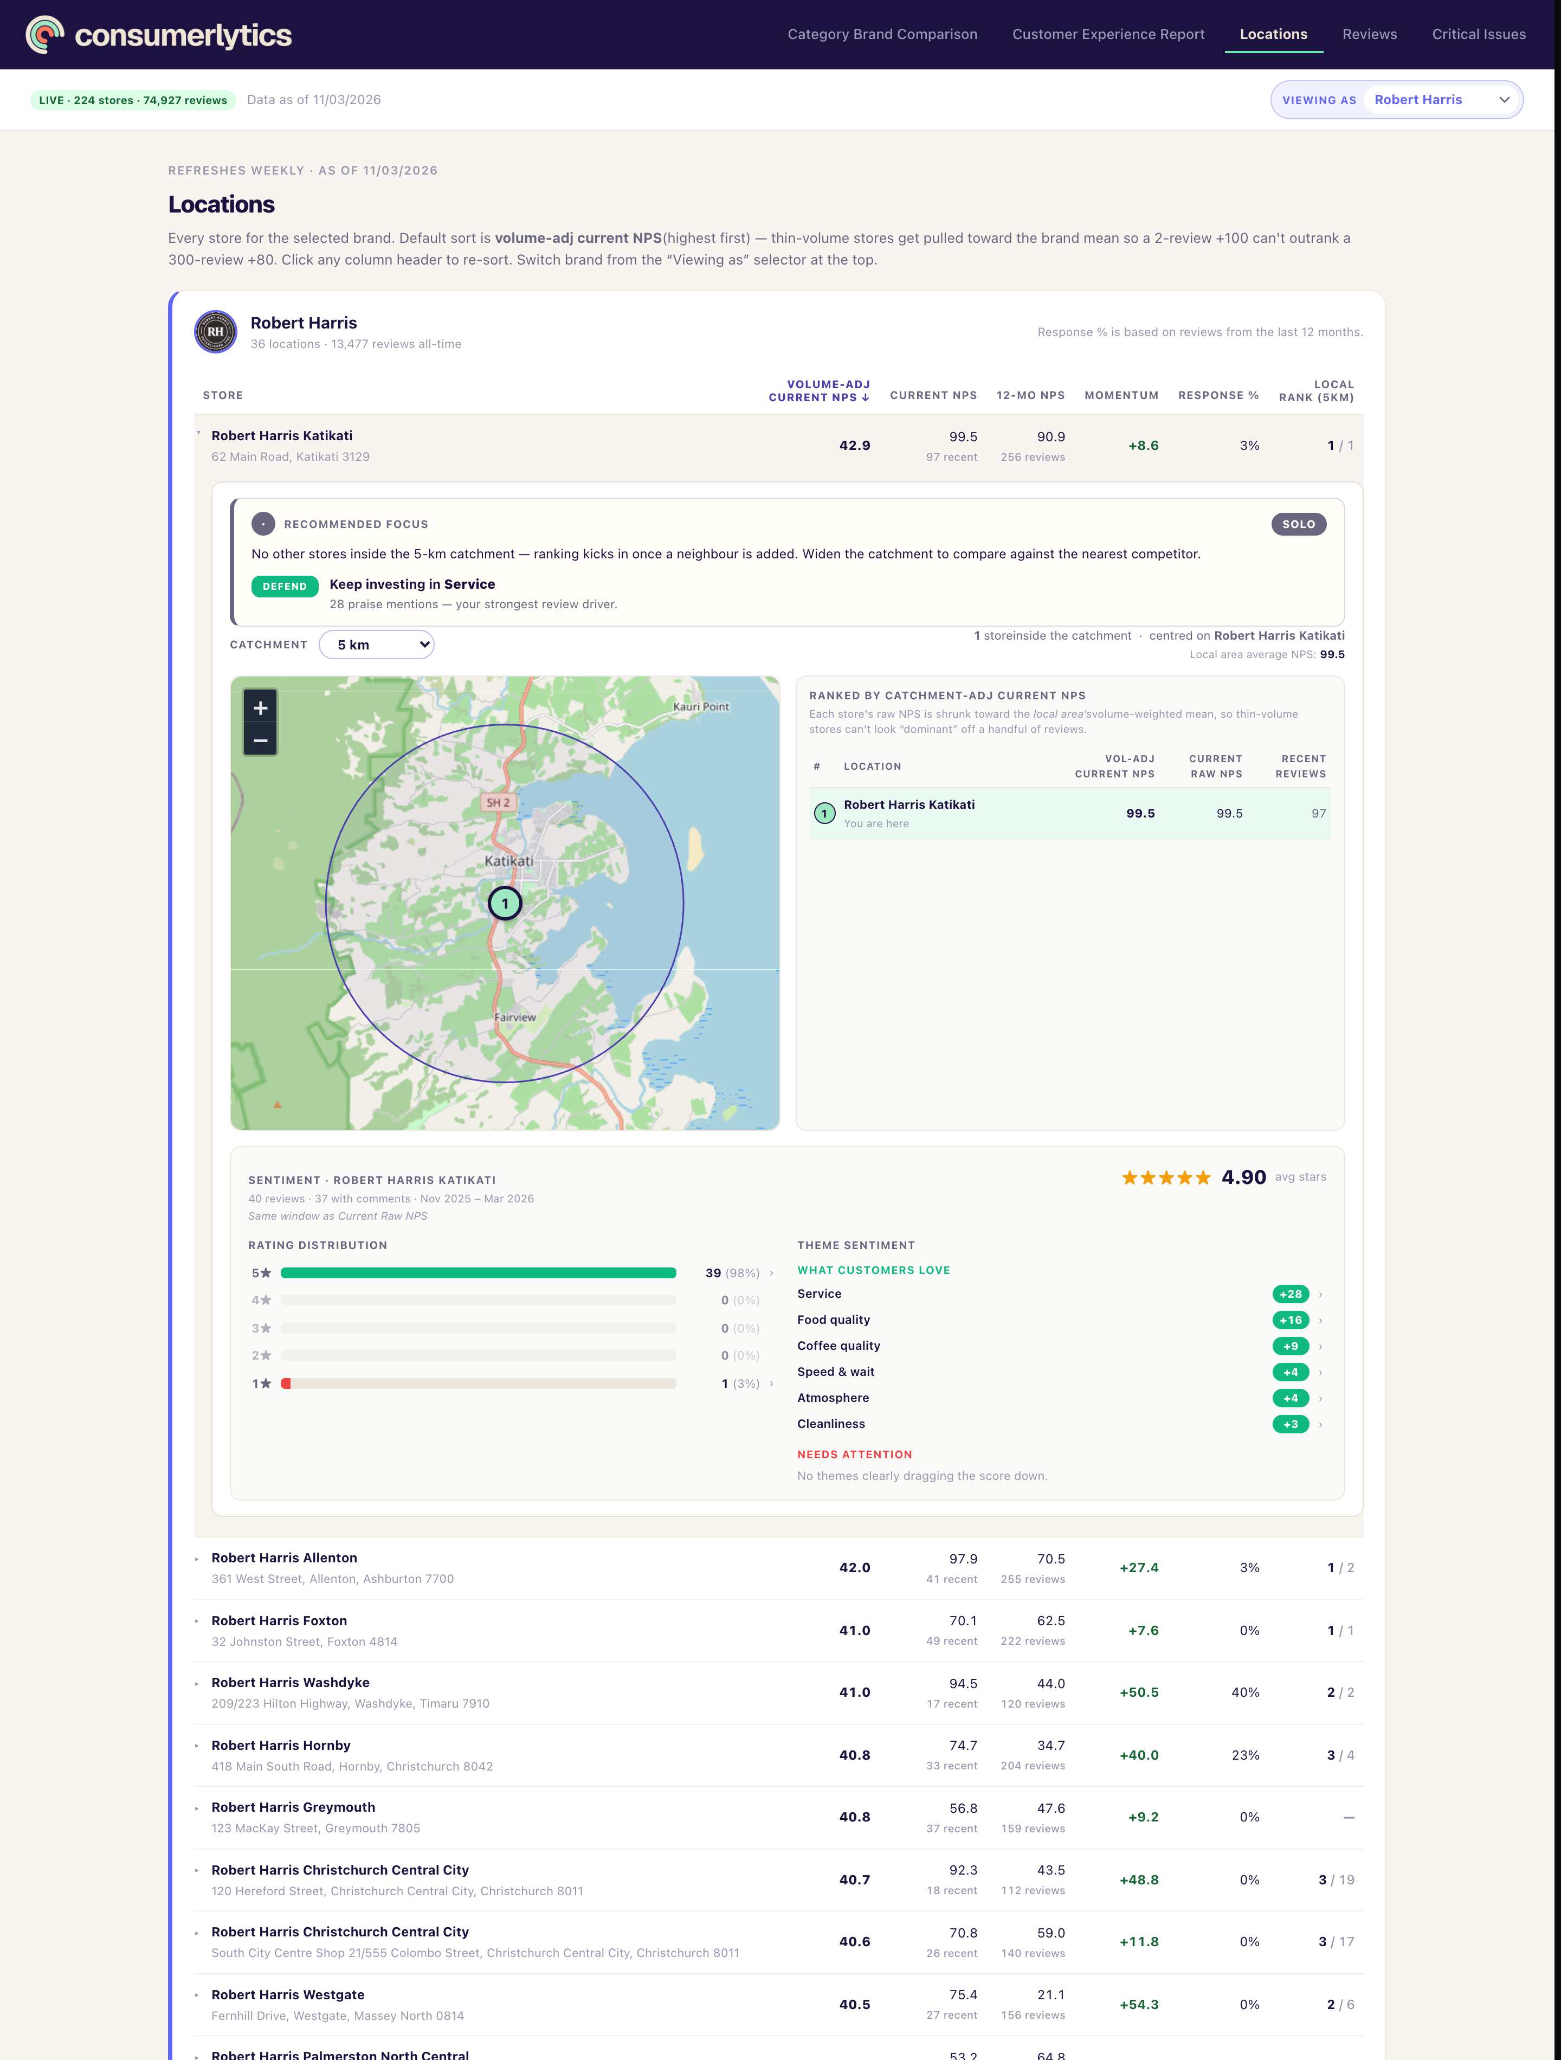Click the five-star rating icons
This screenshot has height=2060, width=1561.
point(1166,1178)
